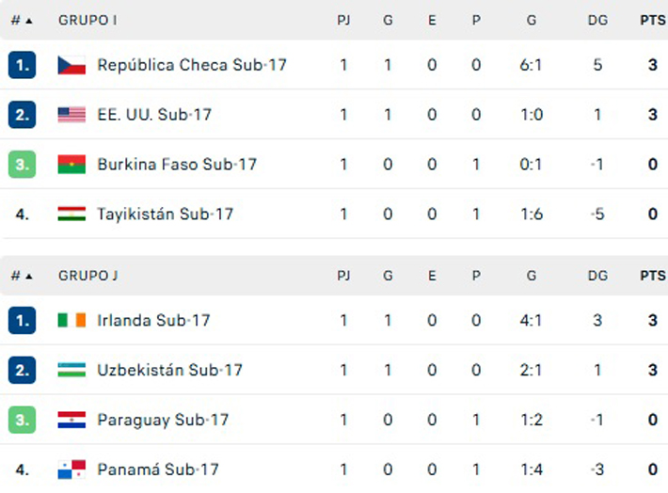Open the EE. UU. Sub-17 team link
668x493 pixels.
(154, 115)
